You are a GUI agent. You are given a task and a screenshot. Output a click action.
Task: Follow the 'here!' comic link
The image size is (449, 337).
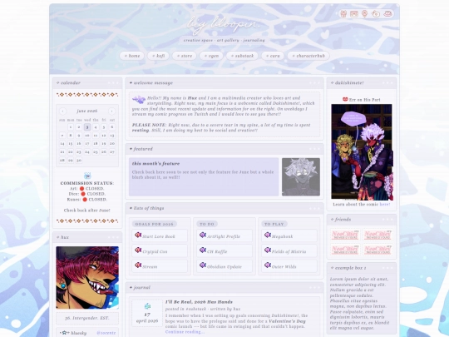(385, 205)
